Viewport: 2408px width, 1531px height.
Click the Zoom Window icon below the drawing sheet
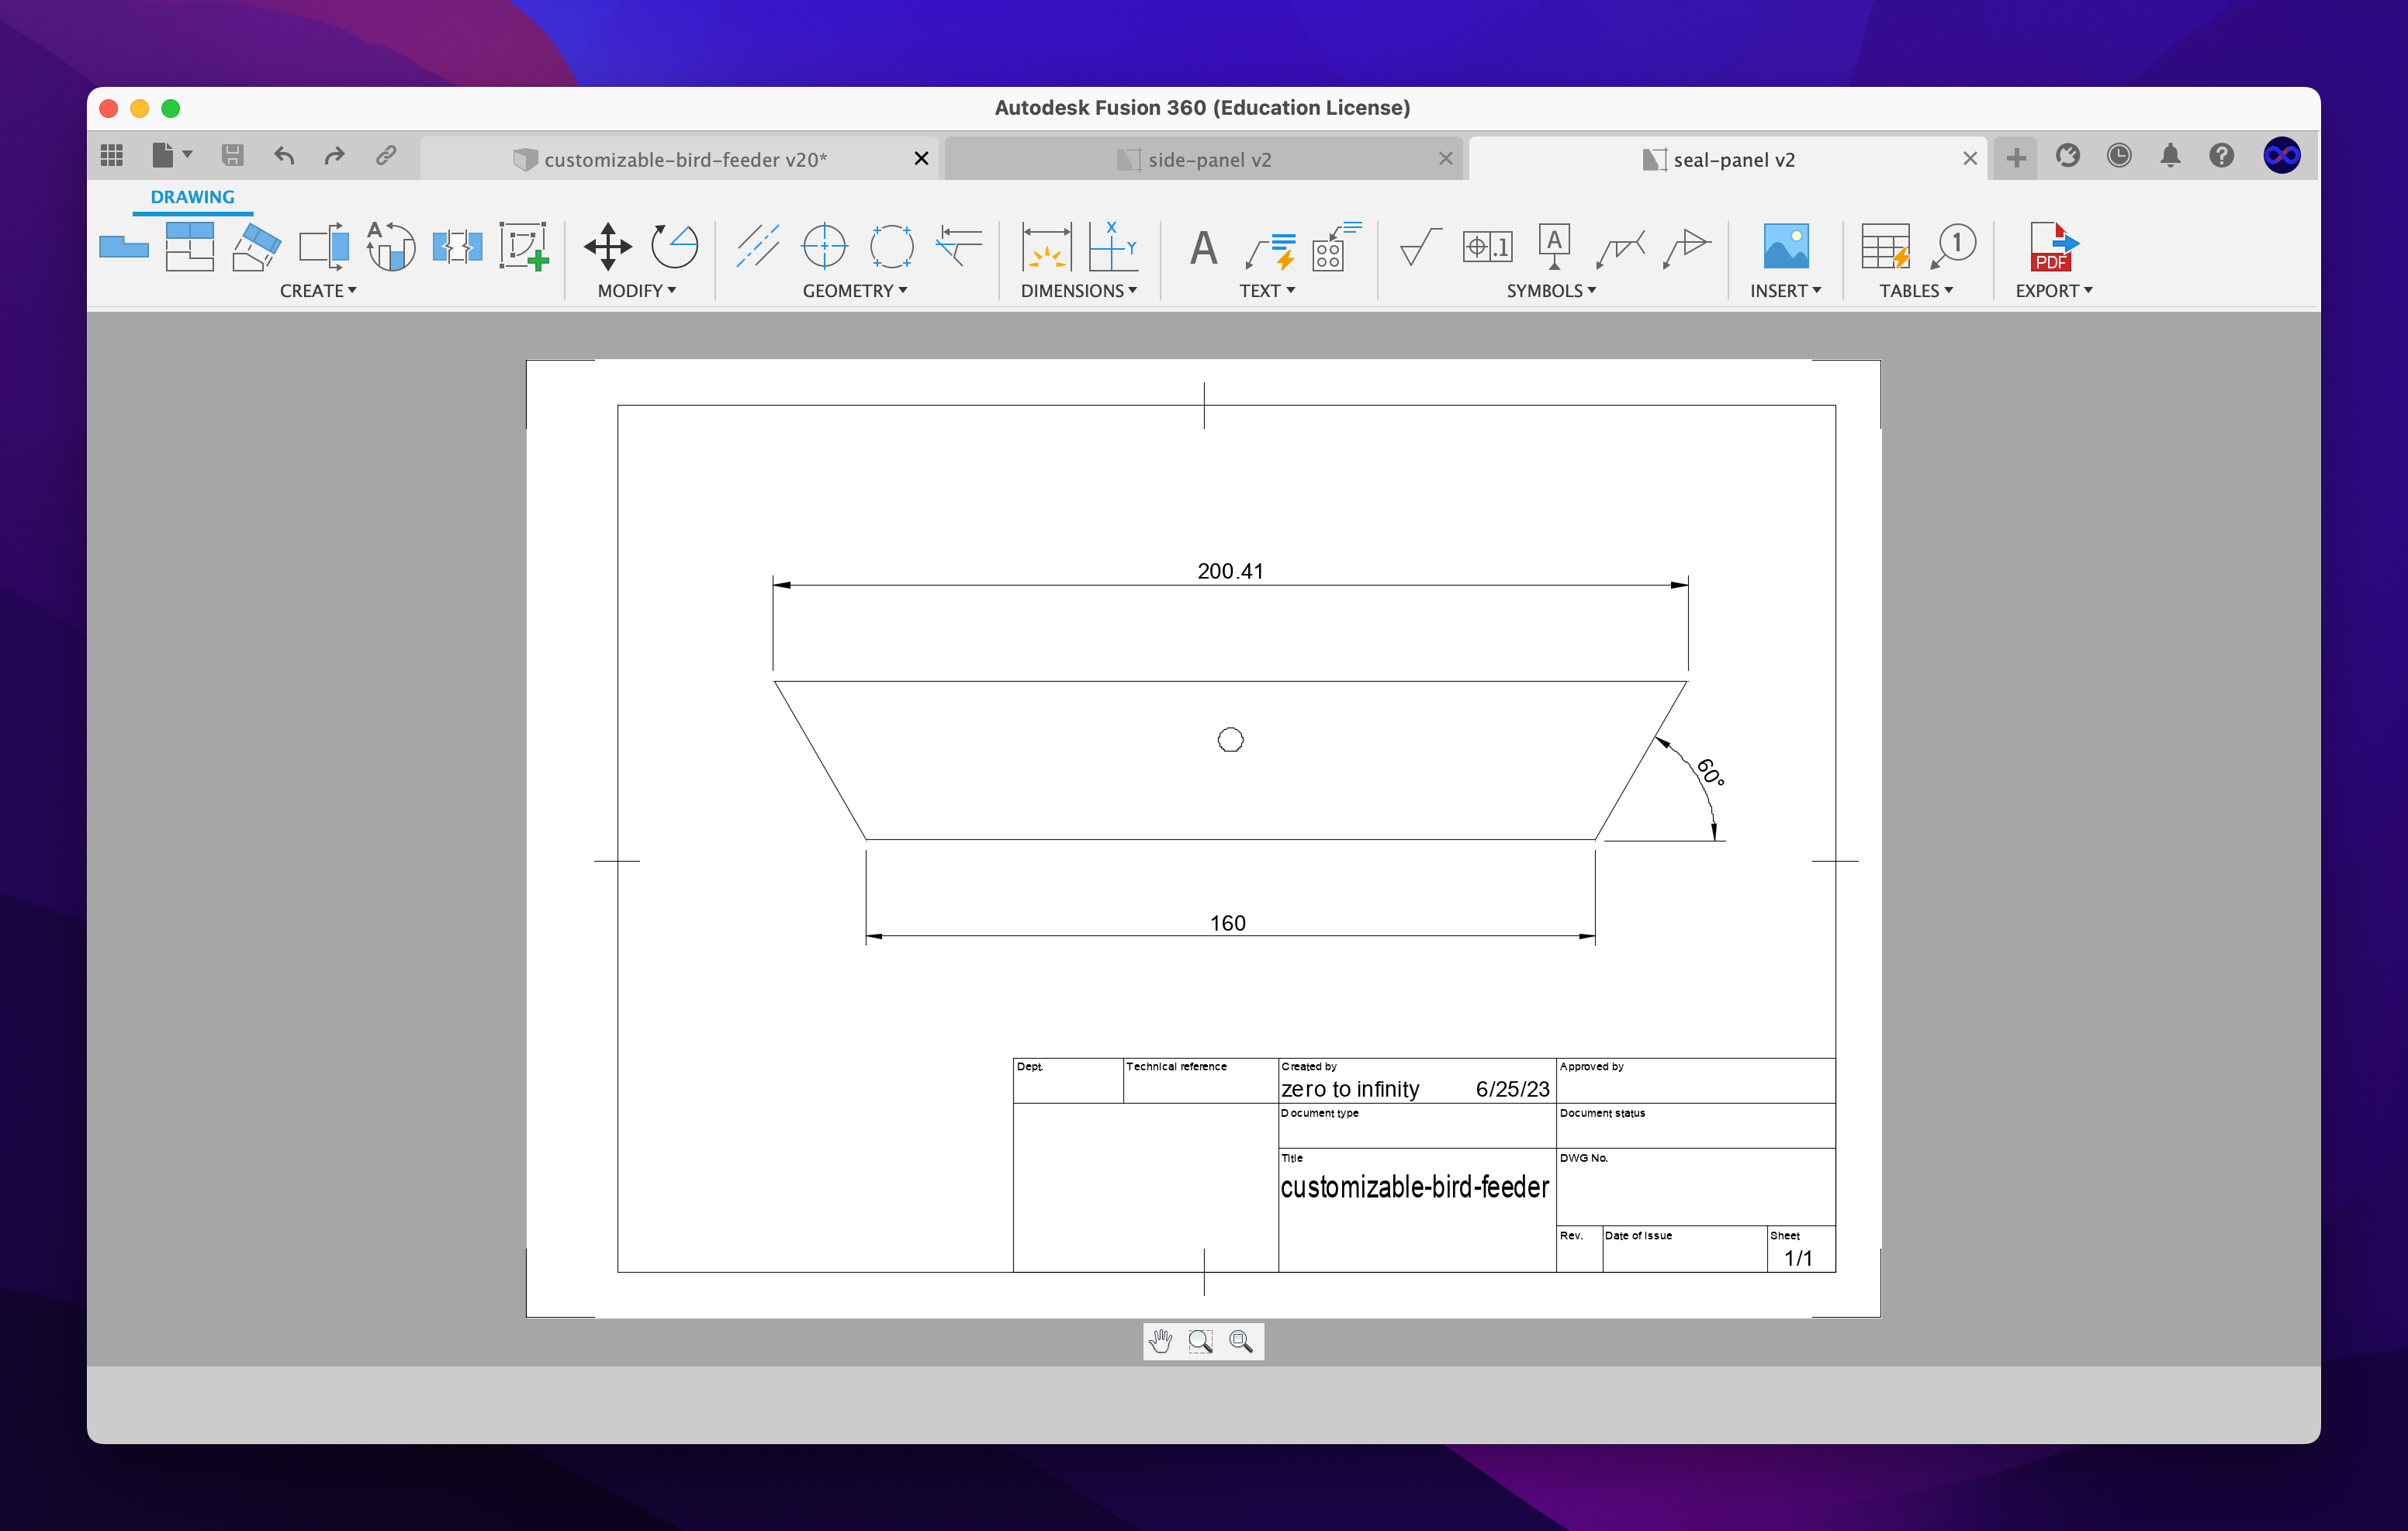(1201, 1341)
